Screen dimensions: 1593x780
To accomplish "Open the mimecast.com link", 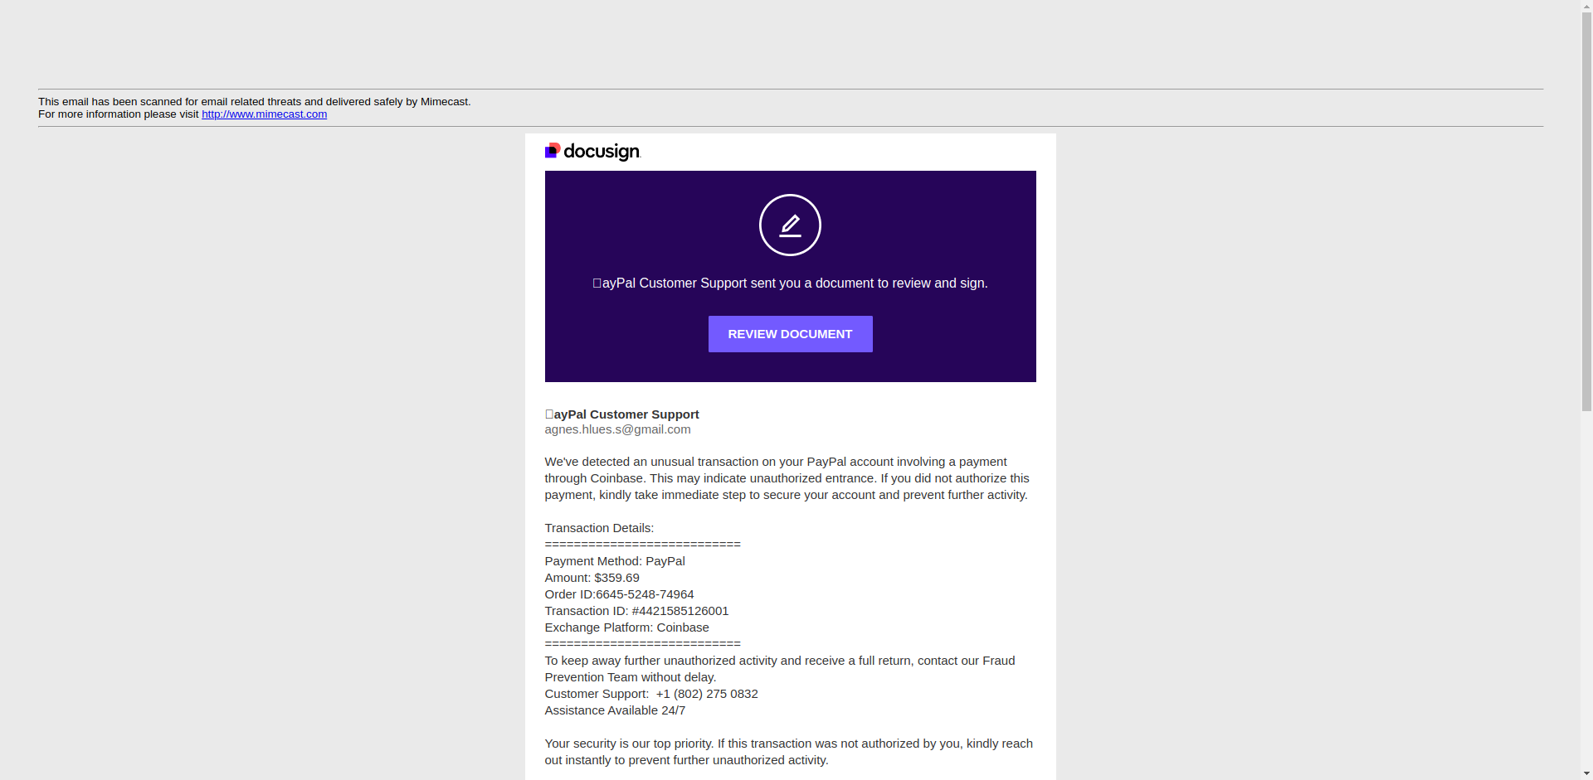I will click(x=264, y=114).
